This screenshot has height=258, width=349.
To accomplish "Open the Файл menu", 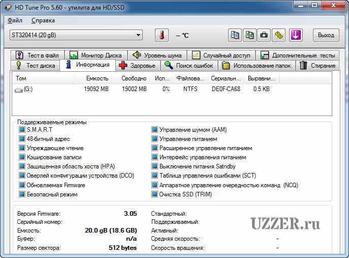I will [x=15, y=20].
